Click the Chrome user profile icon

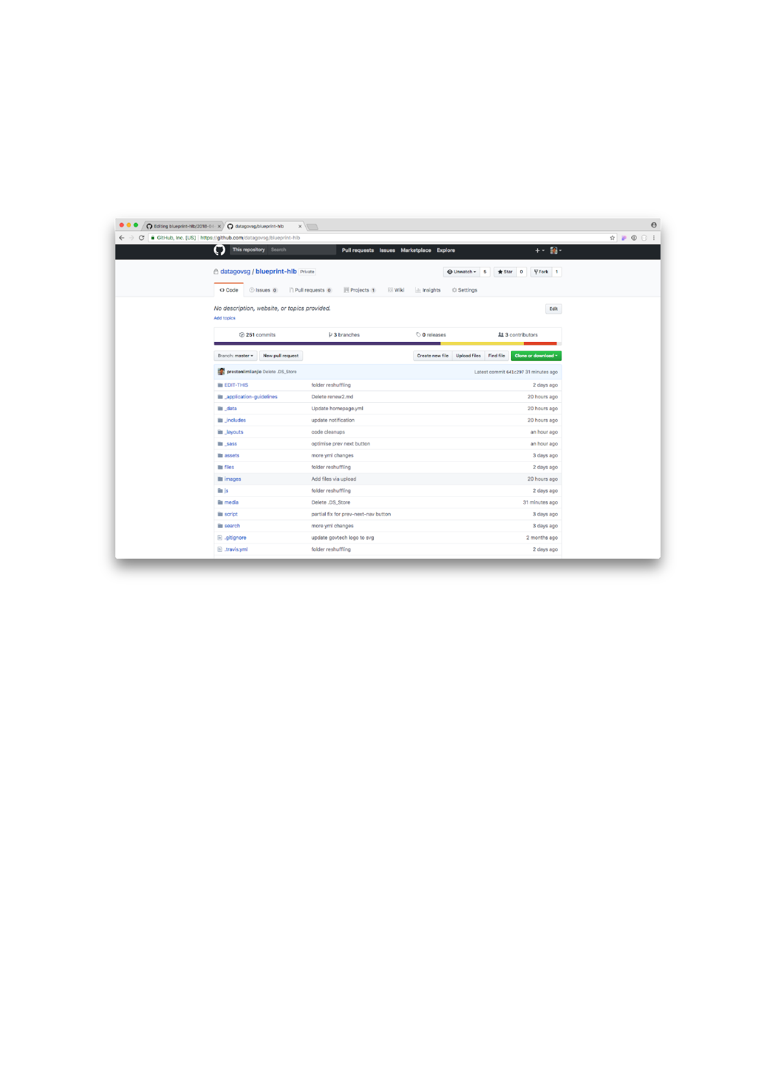653,225
